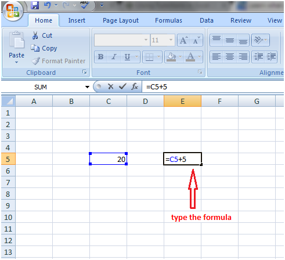Apply the Font Color letter A
285x260 pixels.
(x=190, y=57)
